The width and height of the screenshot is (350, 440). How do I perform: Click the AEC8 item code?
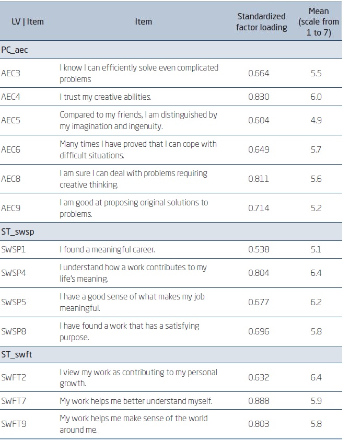(x=11, y=179)
